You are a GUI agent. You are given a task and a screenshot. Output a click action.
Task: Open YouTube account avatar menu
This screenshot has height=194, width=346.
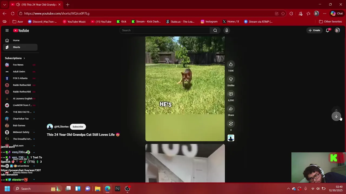tap(337, 30)
